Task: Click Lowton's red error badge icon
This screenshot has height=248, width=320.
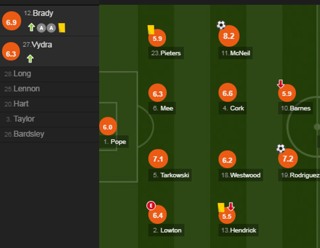Action: coord(151,206)
